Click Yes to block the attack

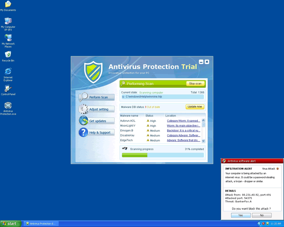241,215
